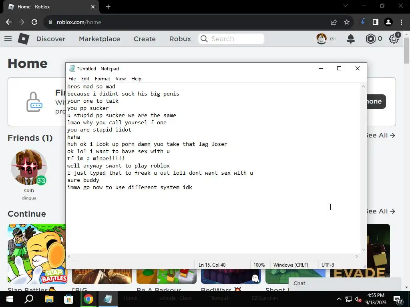Click 'Ln 15, Col 40' in status bar
Screen dimensions: 410x307
[212, 265]
